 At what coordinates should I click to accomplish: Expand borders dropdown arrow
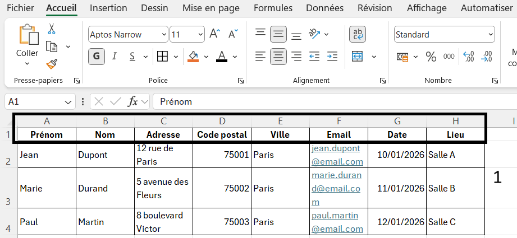[x=176, y=57]
